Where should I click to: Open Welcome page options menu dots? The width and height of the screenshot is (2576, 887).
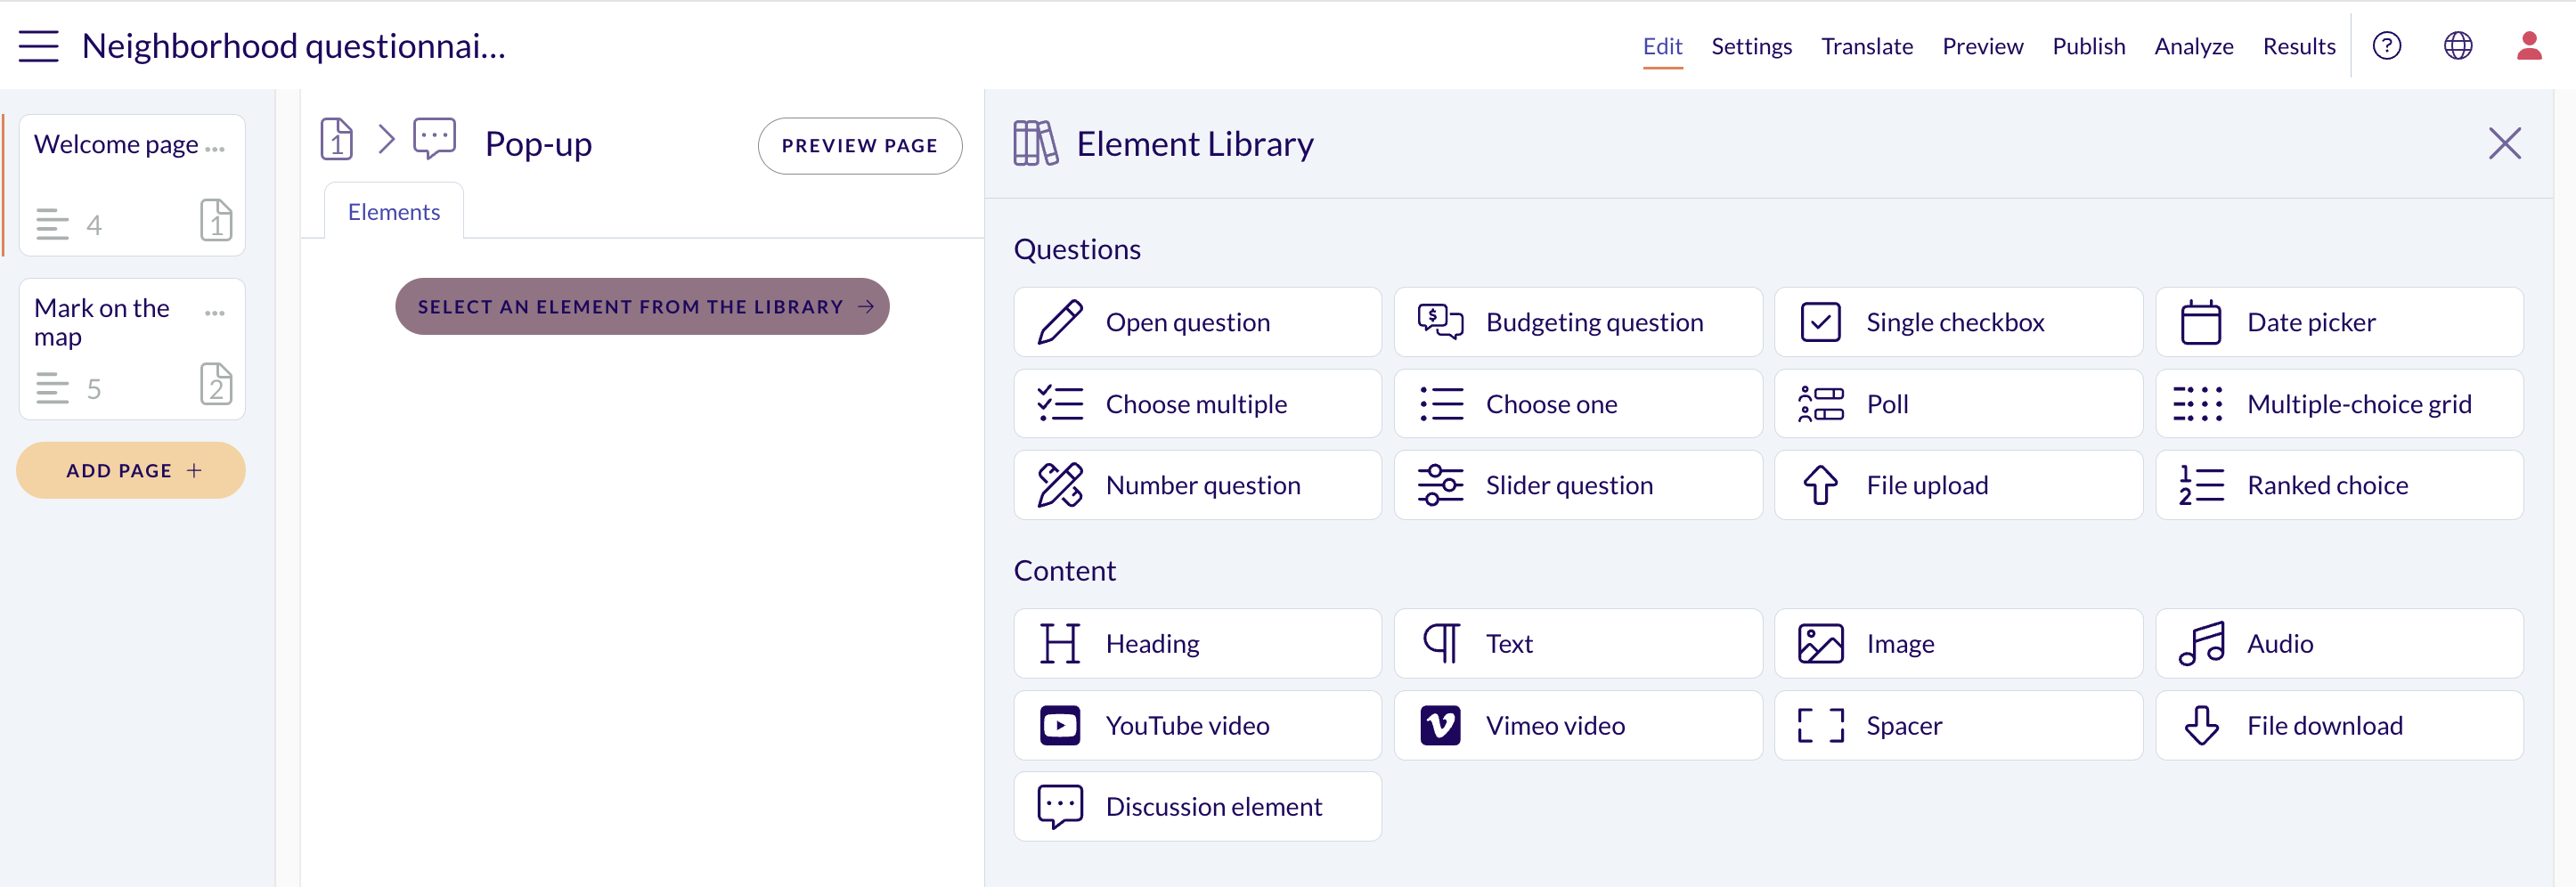(x=215, y=149)
